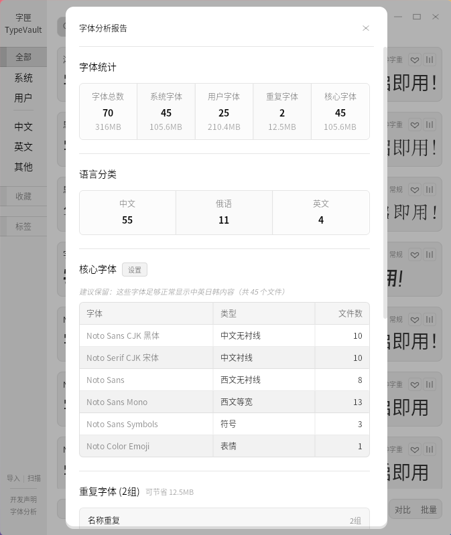Click the 批量 button at bottom right
451x535 pixels.
[x=428, y=510]
